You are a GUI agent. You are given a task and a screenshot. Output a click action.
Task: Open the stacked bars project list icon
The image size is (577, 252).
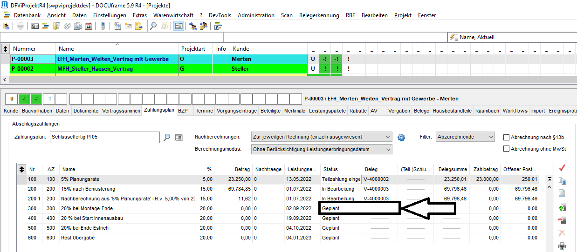pyautogui.click(x=46, y=26)
